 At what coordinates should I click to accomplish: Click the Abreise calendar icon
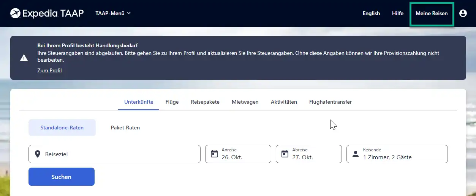pos(285,154)
